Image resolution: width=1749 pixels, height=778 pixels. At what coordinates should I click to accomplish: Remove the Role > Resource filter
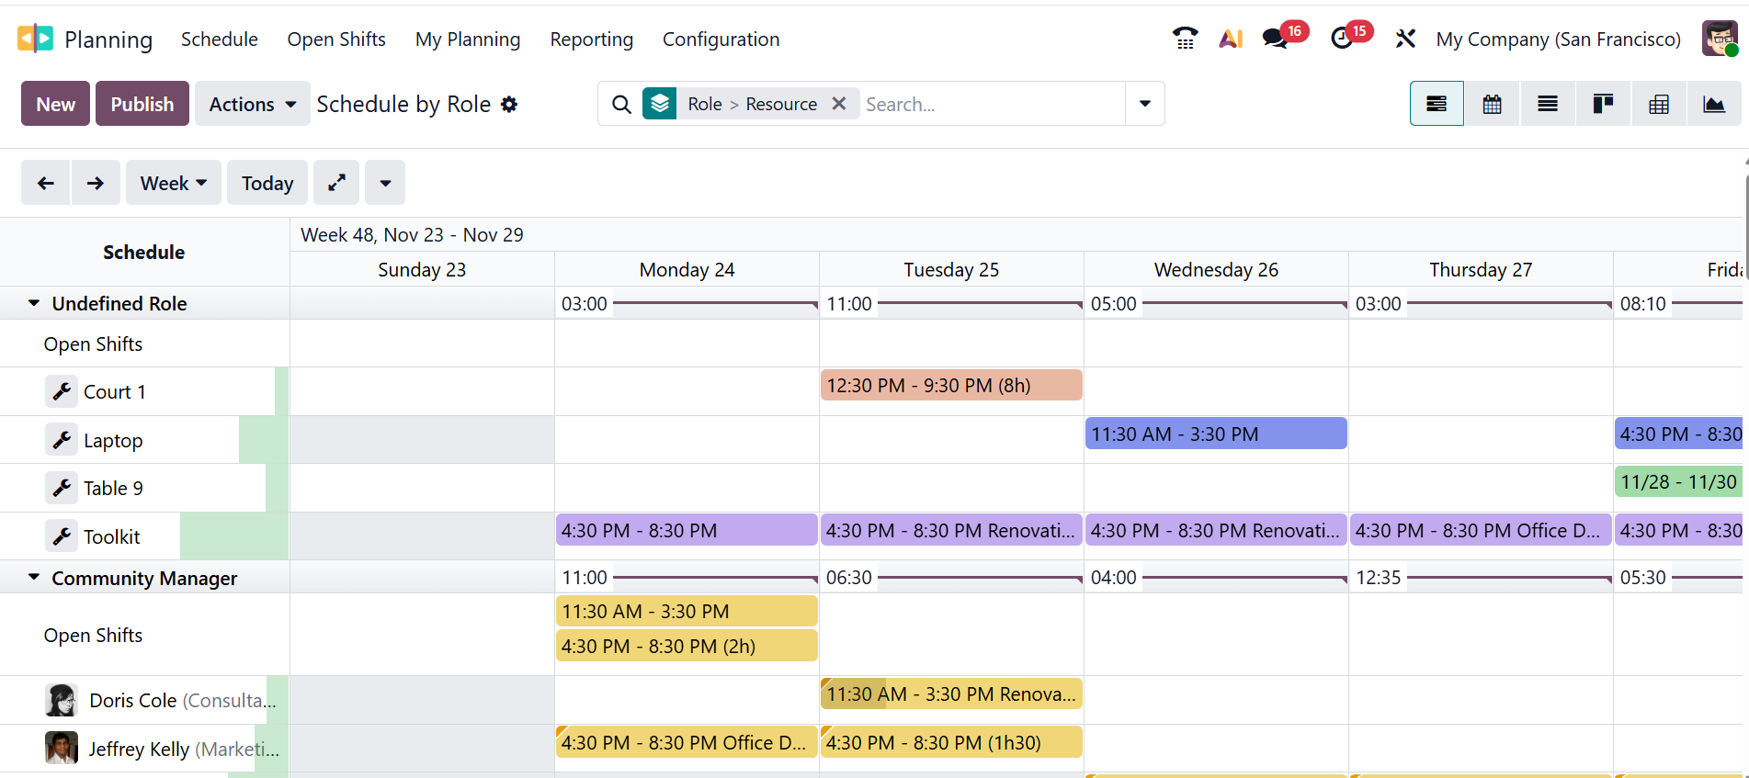838,104
